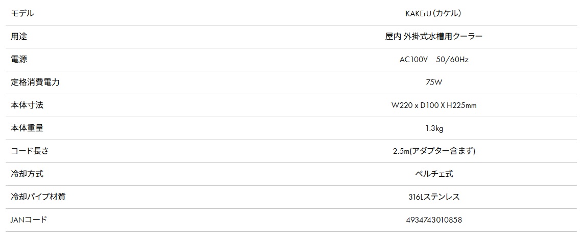
Task: Select JAN code number 4934743010858
Action: [433, 220]
